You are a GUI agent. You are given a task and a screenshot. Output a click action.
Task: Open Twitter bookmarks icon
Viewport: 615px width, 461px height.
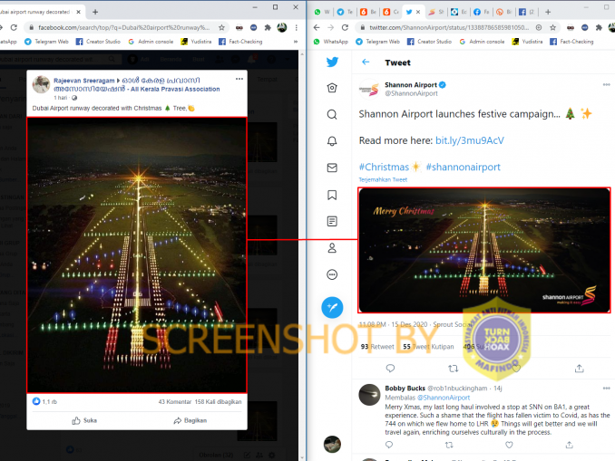click(x=332, y=195)
